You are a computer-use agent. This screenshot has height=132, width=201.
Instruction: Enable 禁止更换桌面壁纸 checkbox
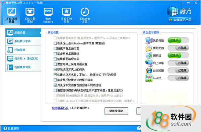pyautogui.click(x=55, y=54)
